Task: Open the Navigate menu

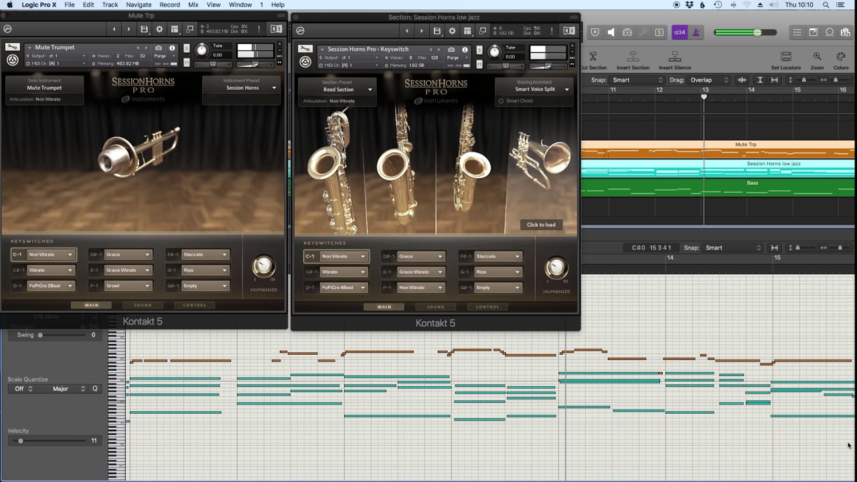Action: pos(139,5)
